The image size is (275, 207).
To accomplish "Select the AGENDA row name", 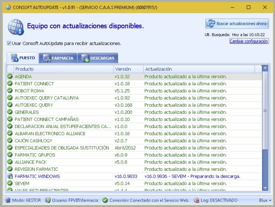I will tap(23, 77).
